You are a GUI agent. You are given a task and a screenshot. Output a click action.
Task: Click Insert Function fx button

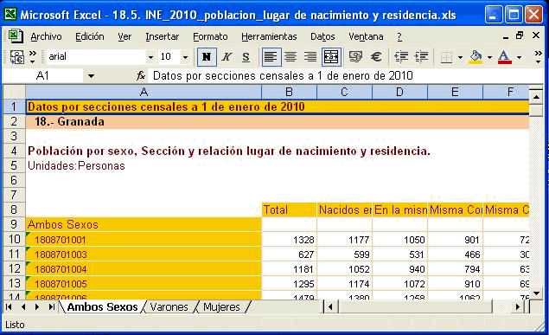(141, 75)
